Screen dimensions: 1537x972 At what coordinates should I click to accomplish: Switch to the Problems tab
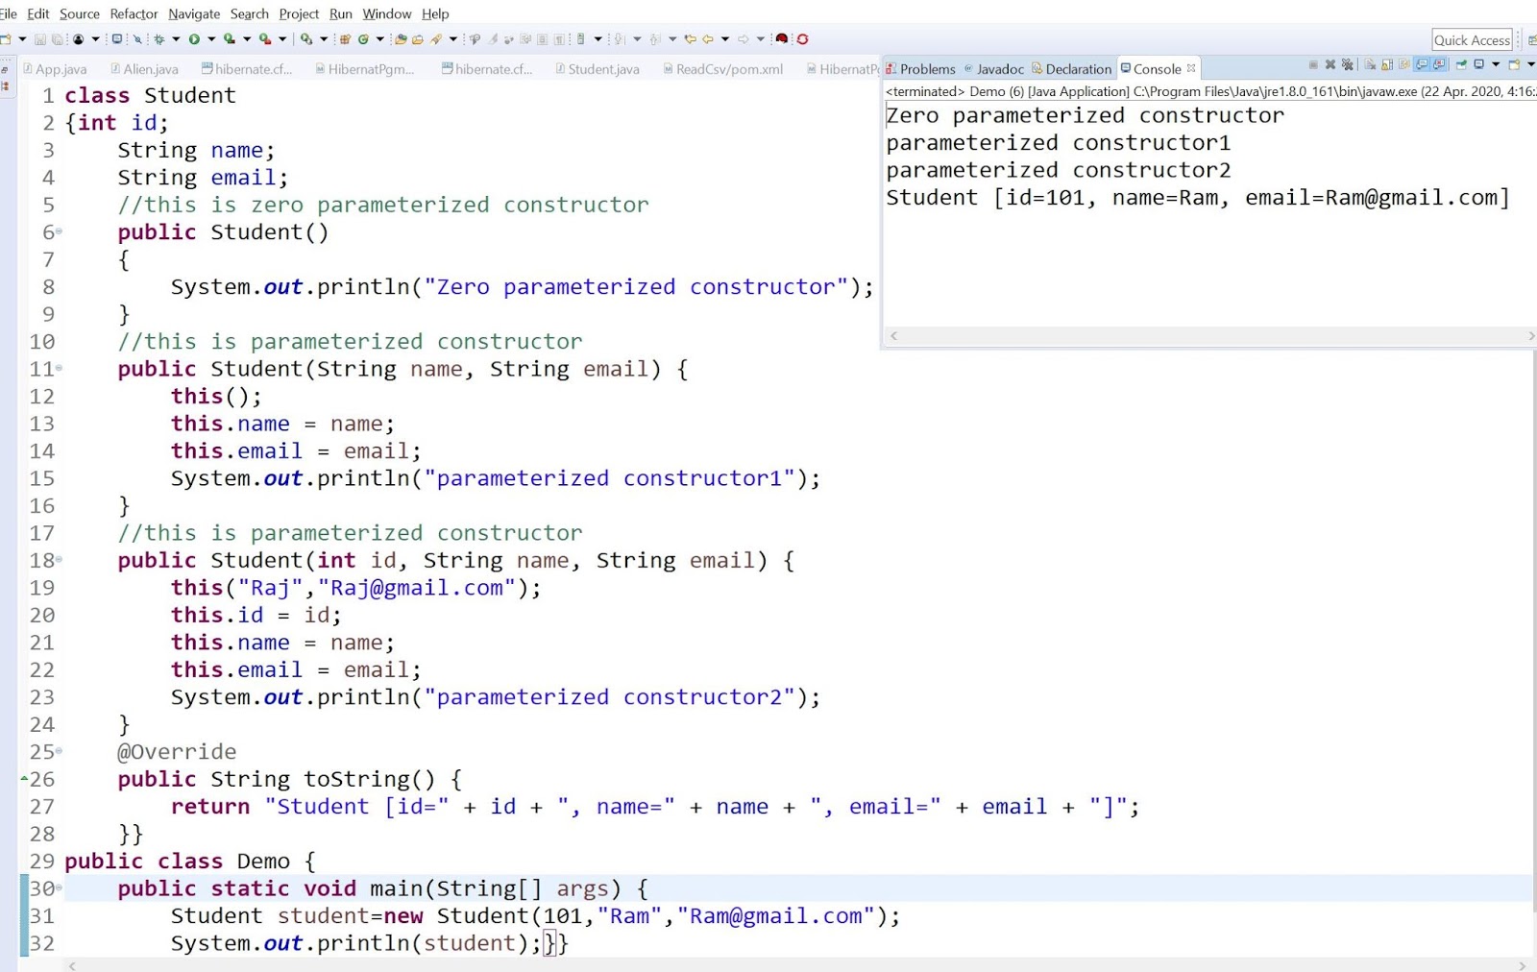coord(923,68)
